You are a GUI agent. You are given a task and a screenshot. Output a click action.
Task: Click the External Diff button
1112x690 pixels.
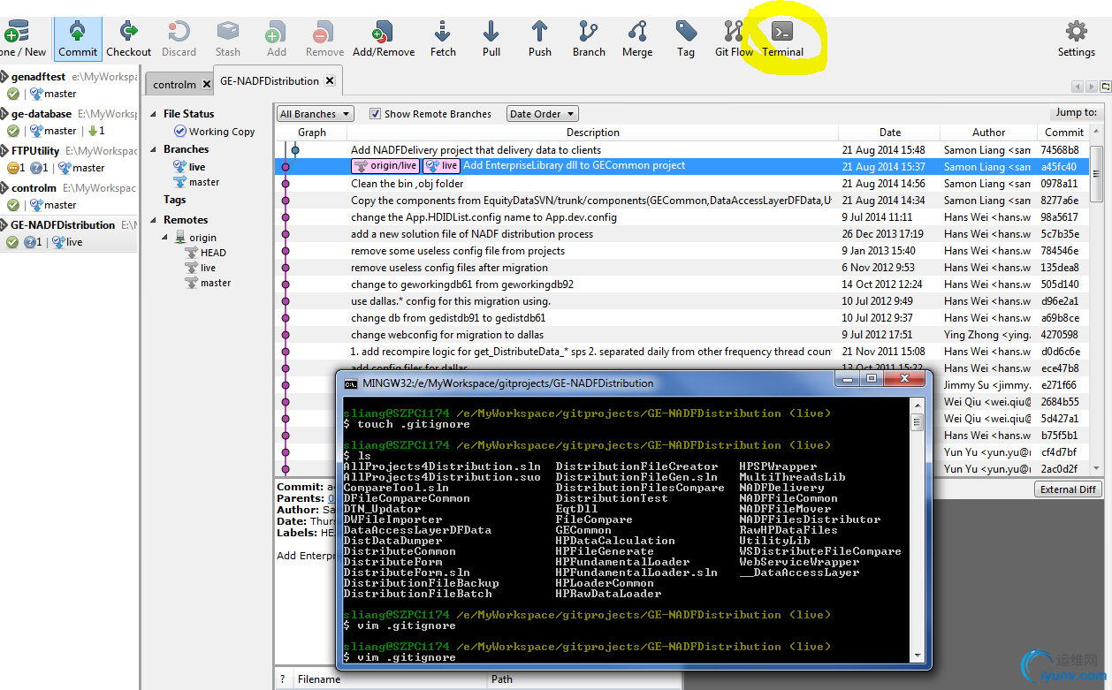tap(1069, 489)
